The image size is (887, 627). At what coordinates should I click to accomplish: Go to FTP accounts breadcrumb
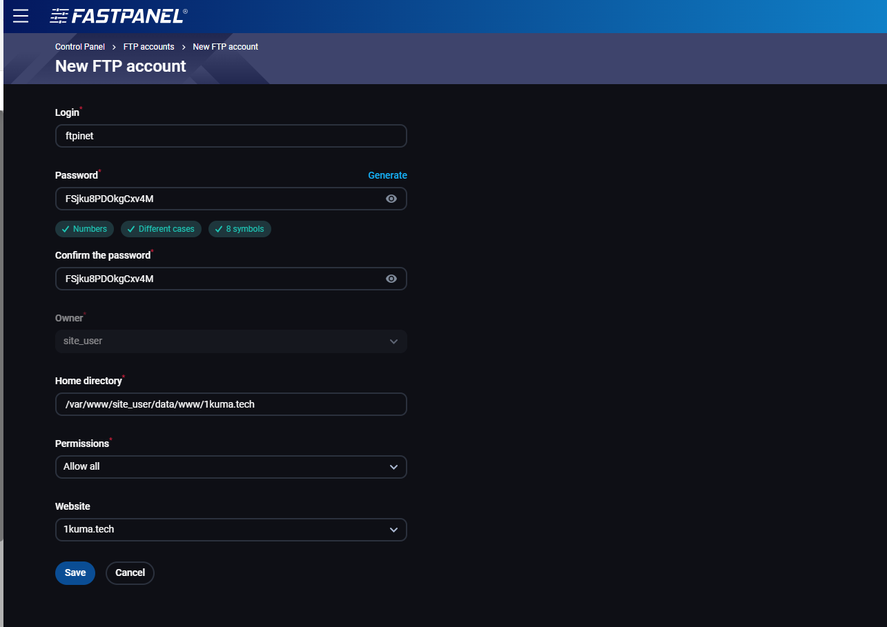coord(149,47)
